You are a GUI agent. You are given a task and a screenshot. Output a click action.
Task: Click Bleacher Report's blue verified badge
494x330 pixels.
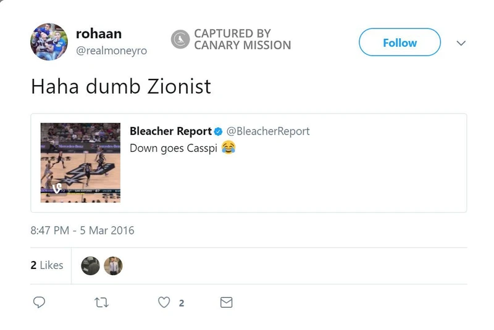coord(218,131)
